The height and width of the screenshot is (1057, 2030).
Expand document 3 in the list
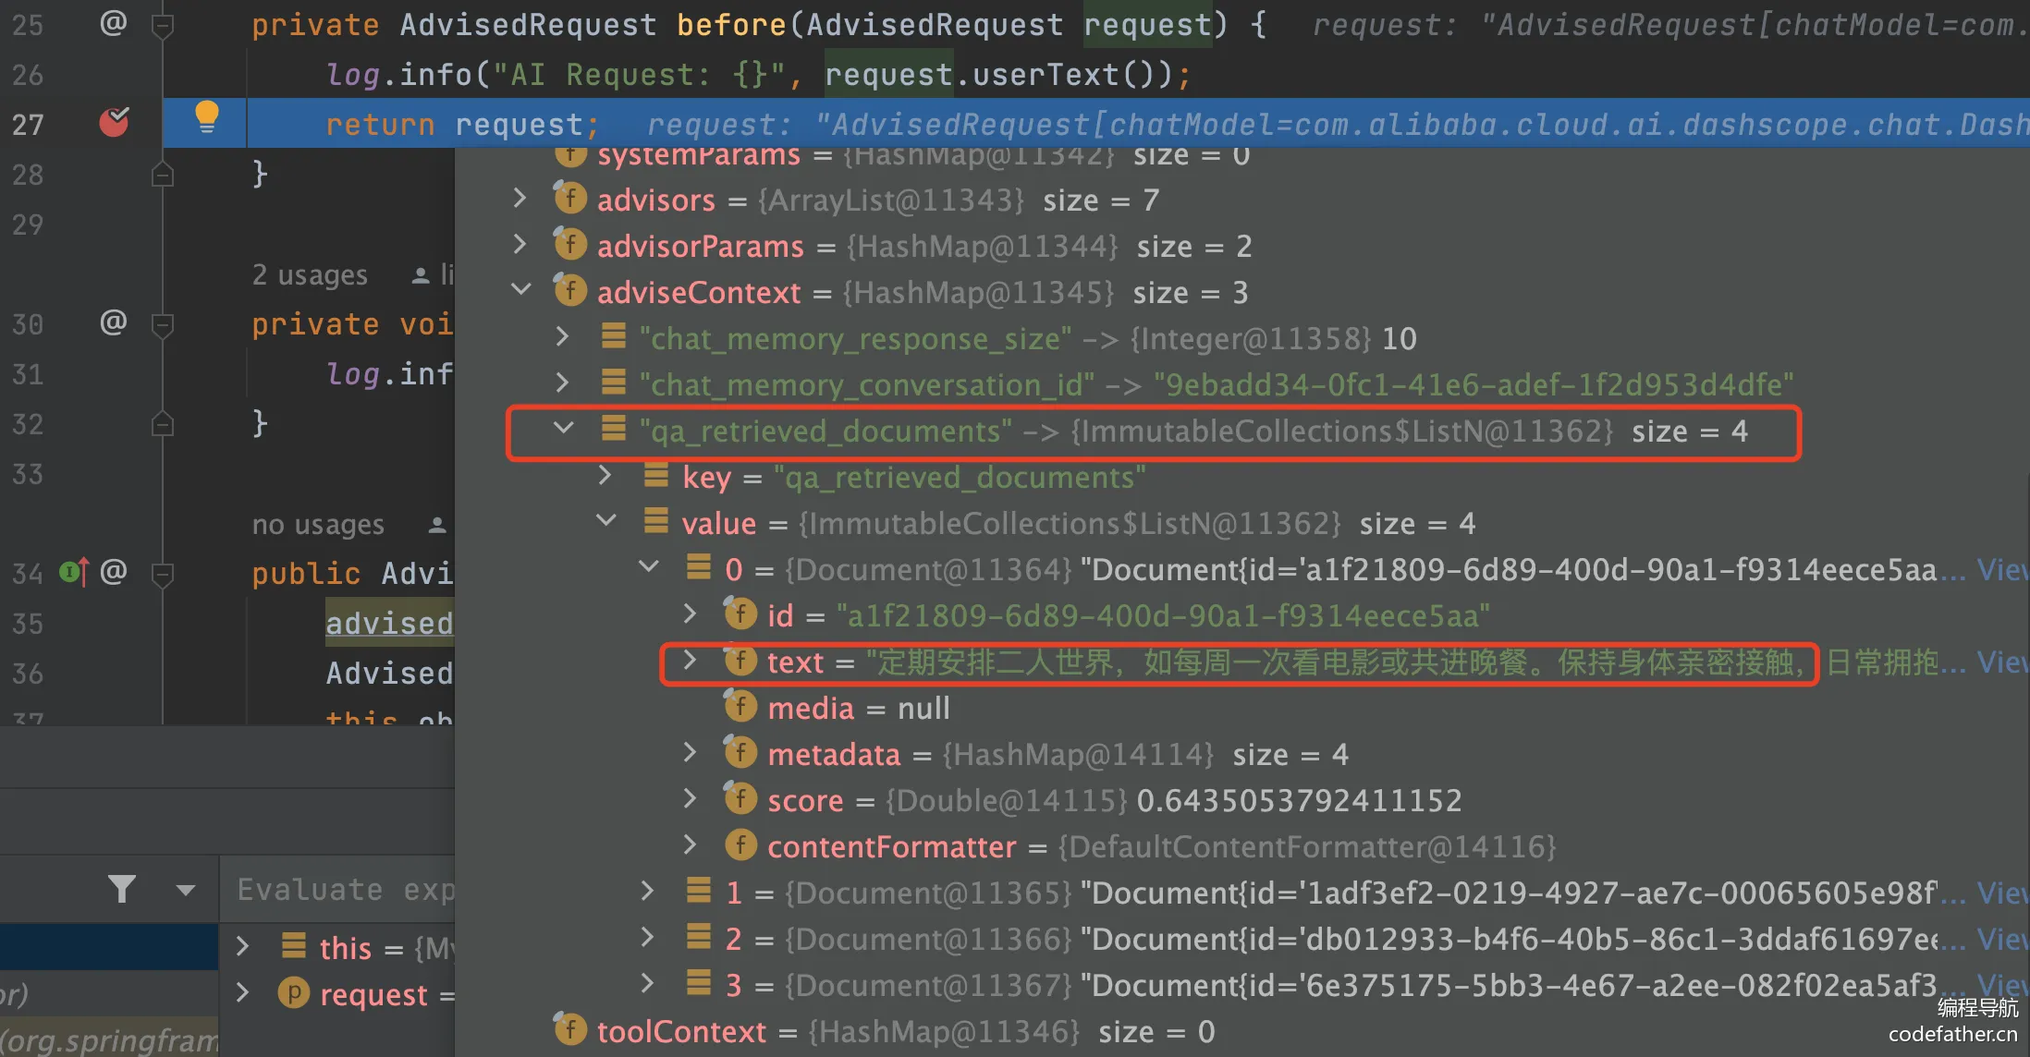(647, 983)
